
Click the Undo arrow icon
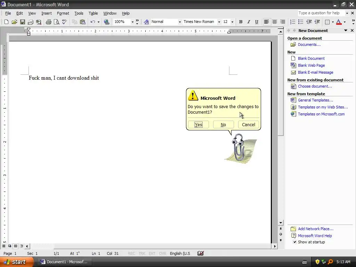tap(92, 22)
